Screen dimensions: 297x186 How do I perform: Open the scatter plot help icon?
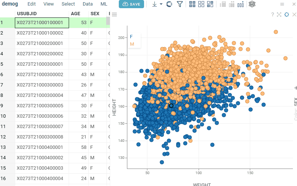click(272, 14)
